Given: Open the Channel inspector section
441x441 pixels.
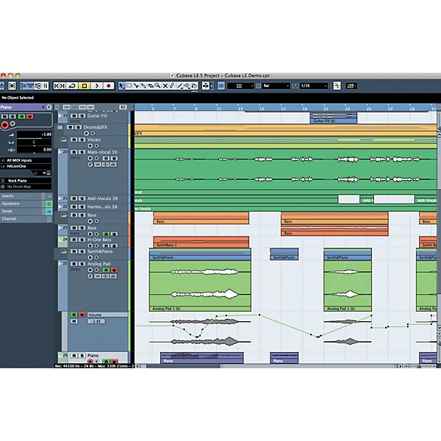Looking at the screenshot, I should click(x=26, y=219).
